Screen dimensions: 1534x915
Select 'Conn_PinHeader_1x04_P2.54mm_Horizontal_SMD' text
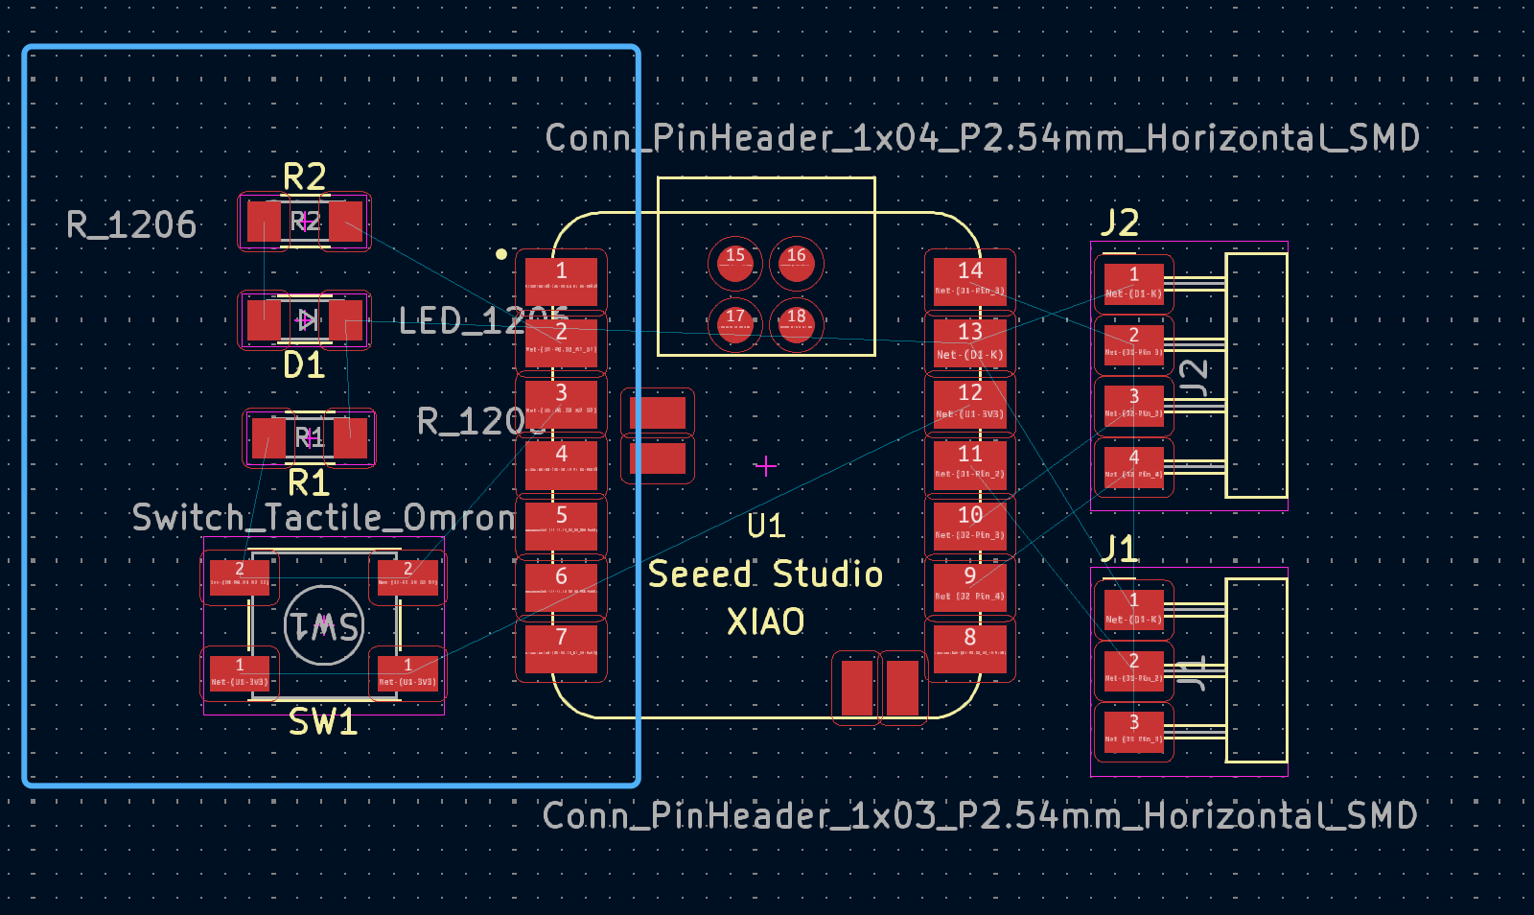click(983, 138)
